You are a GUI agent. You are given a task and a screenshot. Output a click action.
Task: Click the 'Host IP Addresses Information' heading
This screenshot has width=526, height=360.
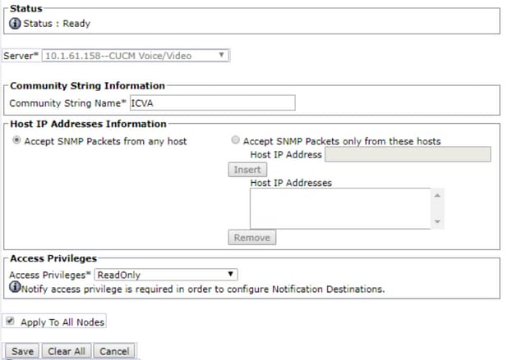tap(88, 124)
